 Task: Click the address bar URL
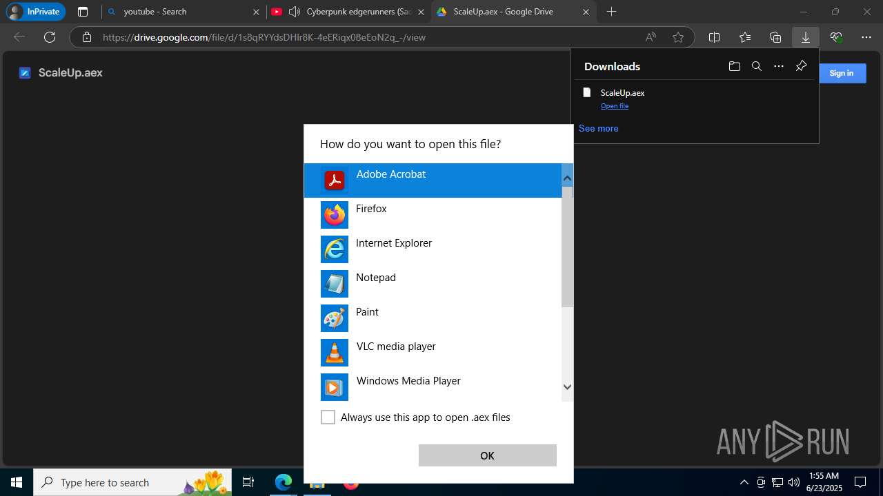tap(264, 37)
